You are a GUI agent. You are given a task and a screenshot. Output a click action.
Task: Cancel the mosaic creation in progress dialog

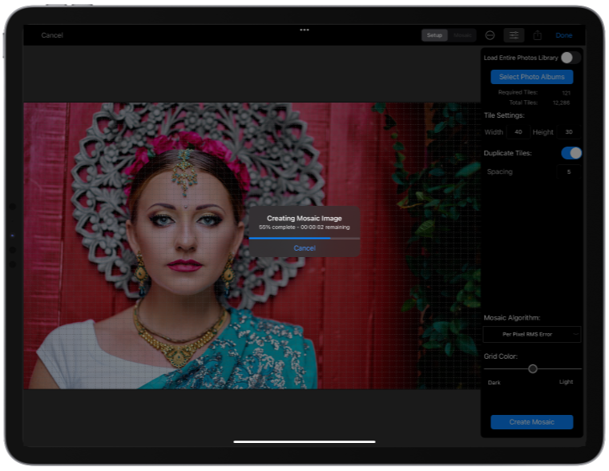pyautogui.click(x=304, y=248)
